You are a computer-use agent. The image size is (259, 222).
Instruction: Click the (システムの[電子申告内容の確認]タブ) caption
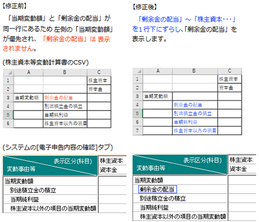pyautogui.click(x=58, y=147)
